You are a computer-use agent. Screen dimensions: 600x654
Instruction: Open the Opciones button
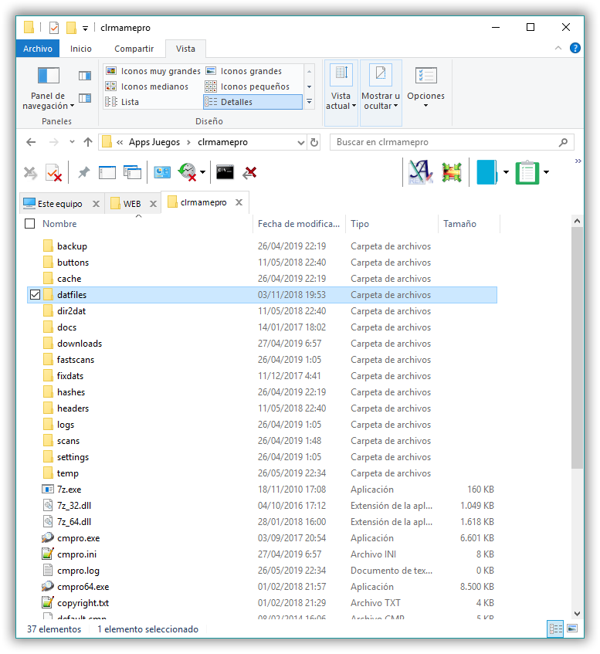pyautogui.click(x=425, y=89)
